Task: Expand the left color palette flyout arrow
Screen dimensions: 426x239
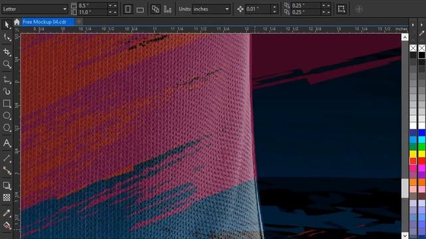Action: click(413, 25)
